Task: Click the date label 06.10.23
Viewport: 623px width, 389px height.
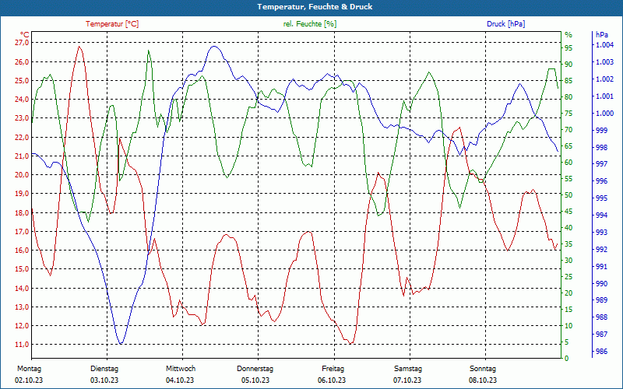Action: point(332,380)
